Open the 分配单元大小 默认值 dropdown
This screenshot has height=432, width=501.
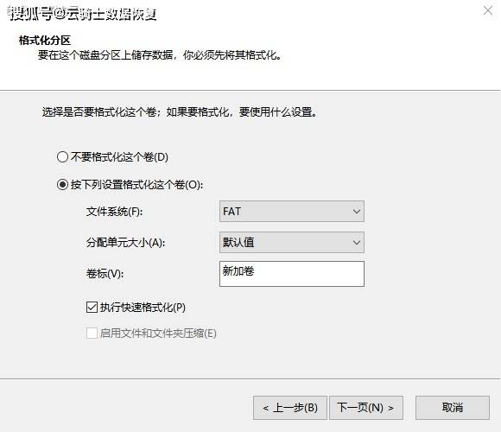coord(292,242)
